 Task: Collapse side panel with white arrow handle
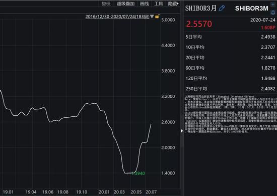[x=182, y=131]
